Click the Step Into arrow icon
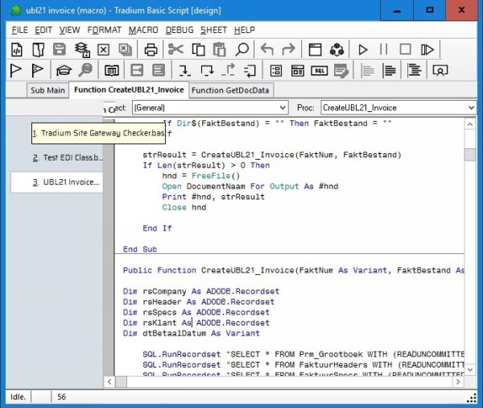Image resolution: width=483 pixels, height=408 pixels. pyautogui.click(x=184, y=70)
